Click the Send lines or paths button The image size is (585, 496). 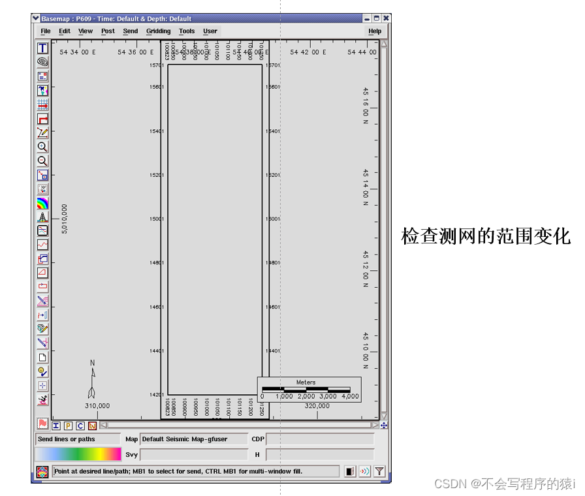coord(78,439)
